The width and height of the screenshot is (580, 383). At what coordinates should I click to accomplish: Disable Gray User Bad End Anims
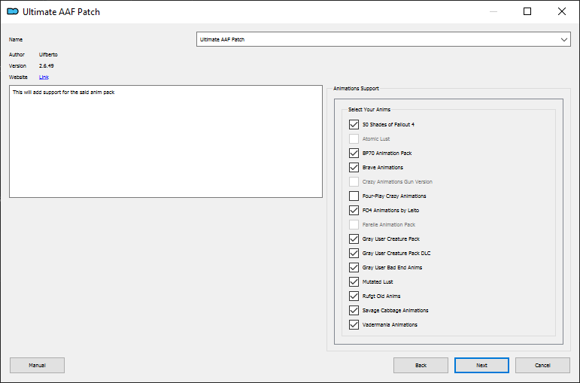pos(354,267)
